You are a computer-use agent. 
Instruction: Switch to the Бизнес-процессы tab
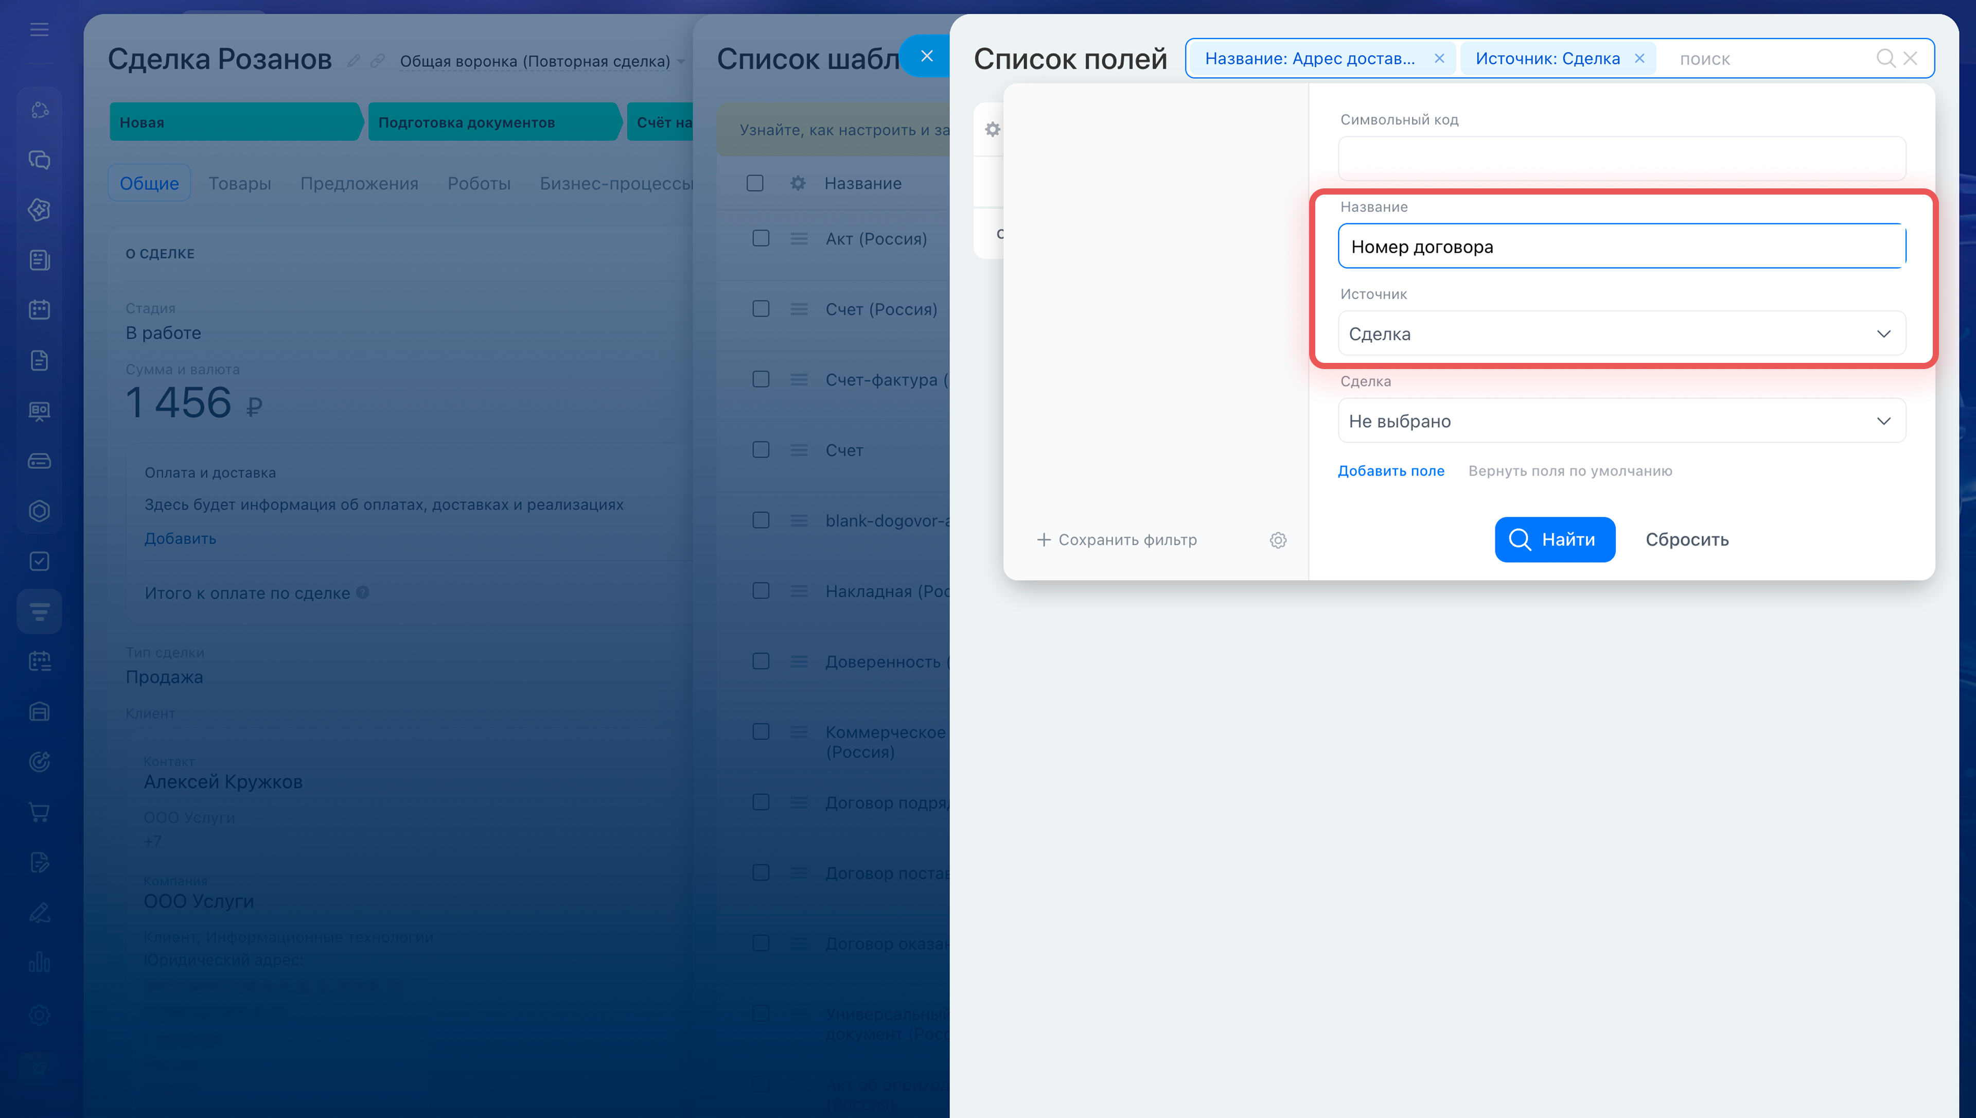pos(616,184)
